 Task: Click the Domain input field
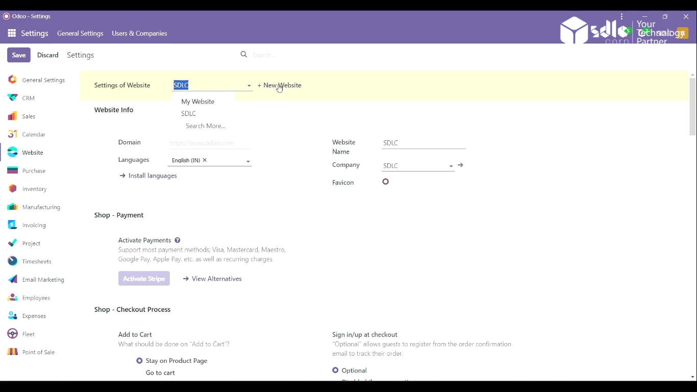click(x=210, y=143)
